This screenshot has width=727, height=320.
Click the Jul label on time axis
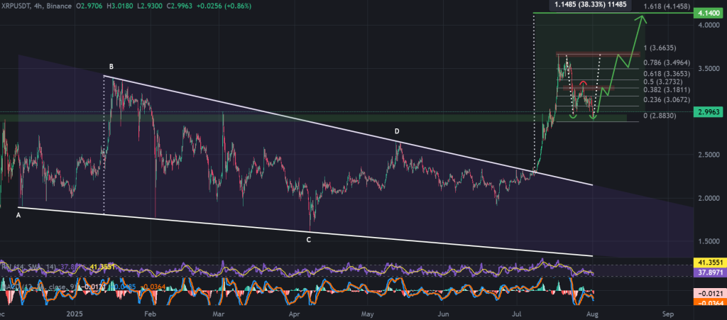pyautogui.click(x=515, y=313)
